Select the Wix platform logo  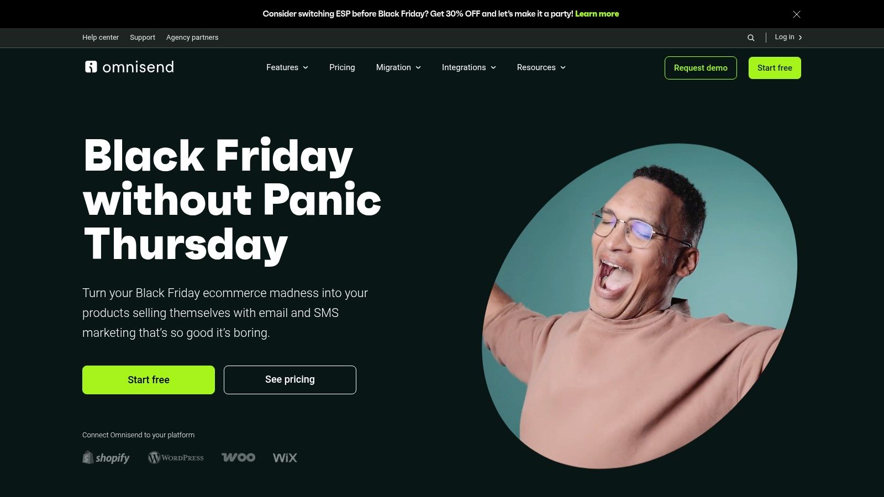coord(285,457)
